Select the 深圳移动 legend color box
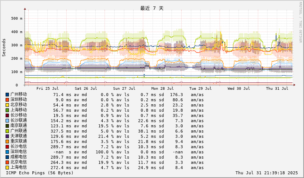 pyautogui.click(x=7, y=100)
